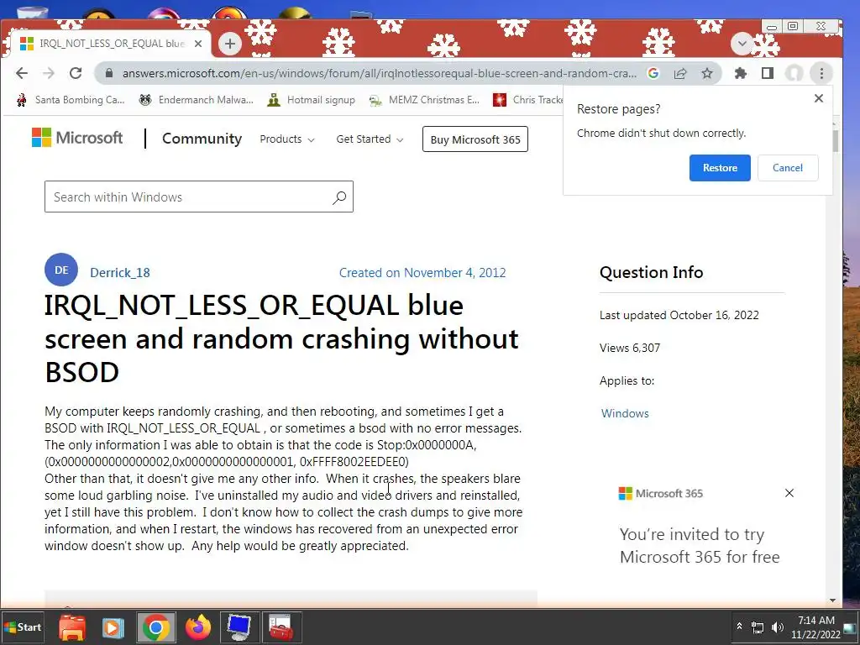Screen dimensions: 860x645
Task: Open MEMZ Christmas bookmark
Action: click(424, 100)
